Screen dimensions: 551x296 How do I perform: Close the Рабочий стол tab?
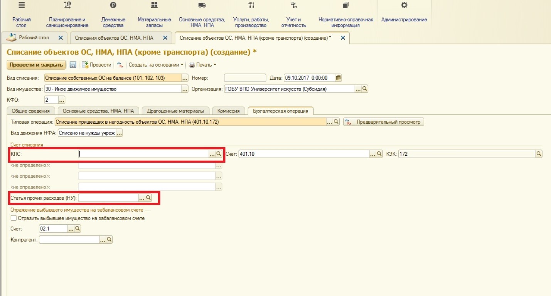[60, 38]
